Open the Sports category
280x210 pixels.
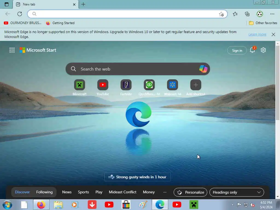click(83, 192)
